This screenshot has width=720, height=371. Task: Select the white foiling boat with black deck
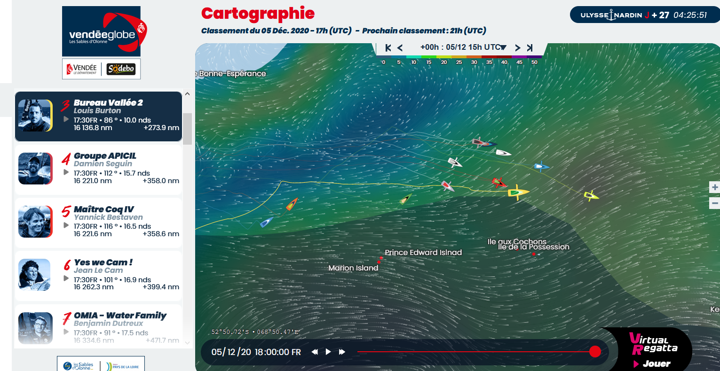coord(455,162)
